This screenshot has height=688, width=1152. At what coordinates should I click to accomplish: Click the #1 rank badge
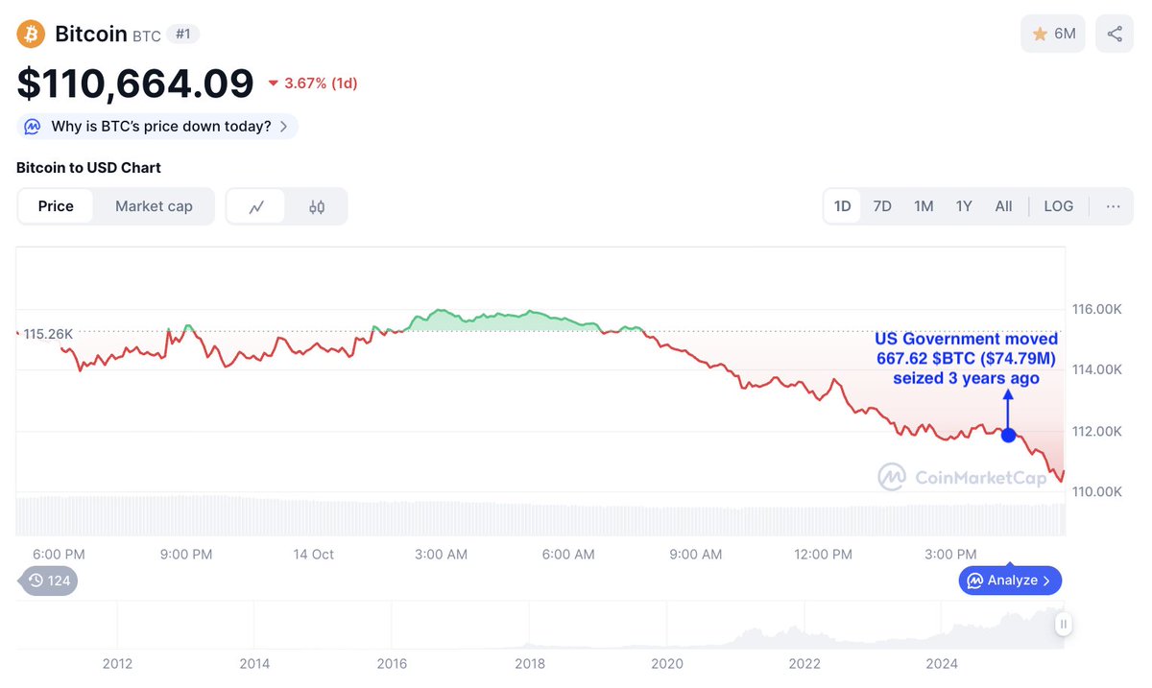coord(182,34)
